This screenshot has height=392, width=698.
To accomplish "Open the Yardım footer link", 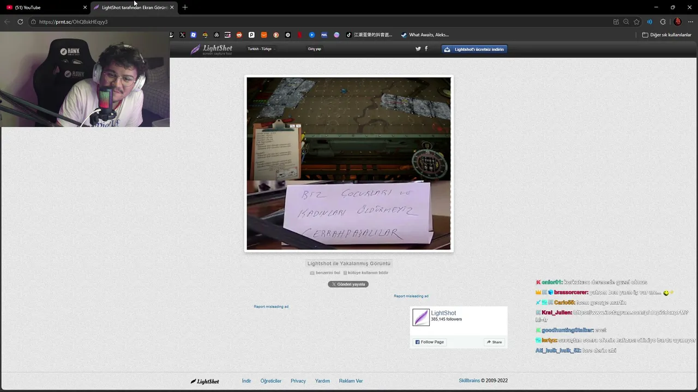I will pos(322,381).
